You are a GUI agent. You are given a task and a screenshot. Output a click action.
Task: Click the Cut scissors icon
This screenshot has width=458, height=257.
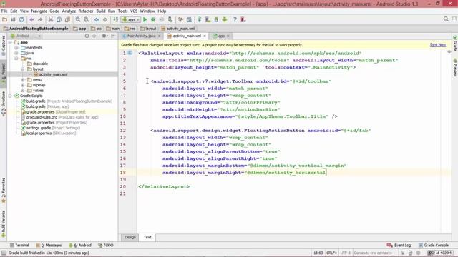pos(51,19)
